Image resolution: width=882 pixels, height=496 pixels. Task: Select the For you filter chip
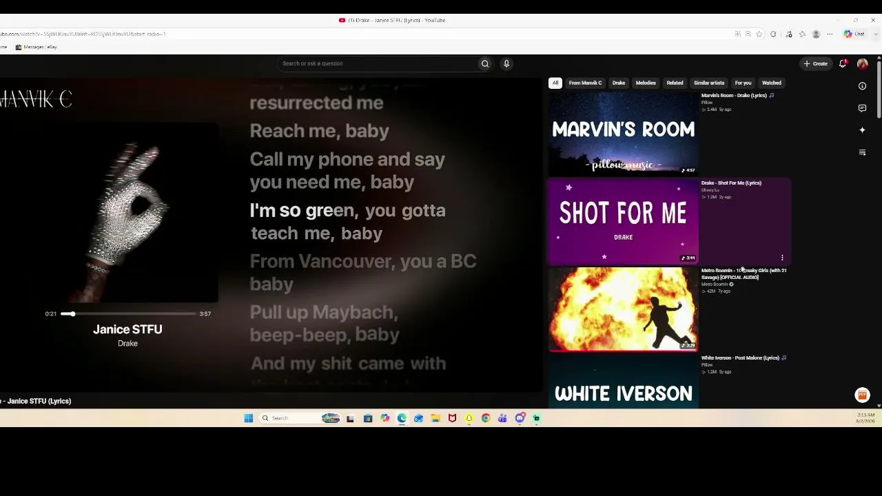(743, 83)
